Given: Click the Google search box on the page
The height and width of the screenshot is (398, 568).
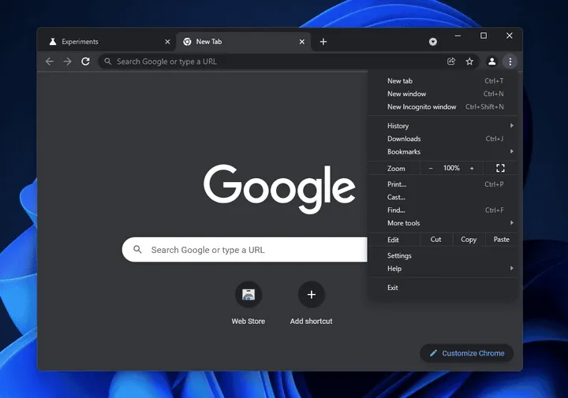Looking at the screenshot, I should coord(245,250).
